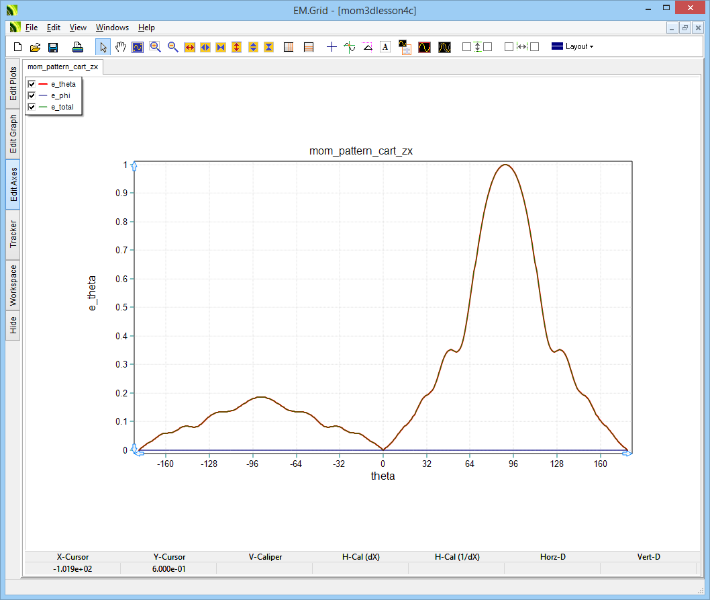Open the File menu

click(32, 28)
